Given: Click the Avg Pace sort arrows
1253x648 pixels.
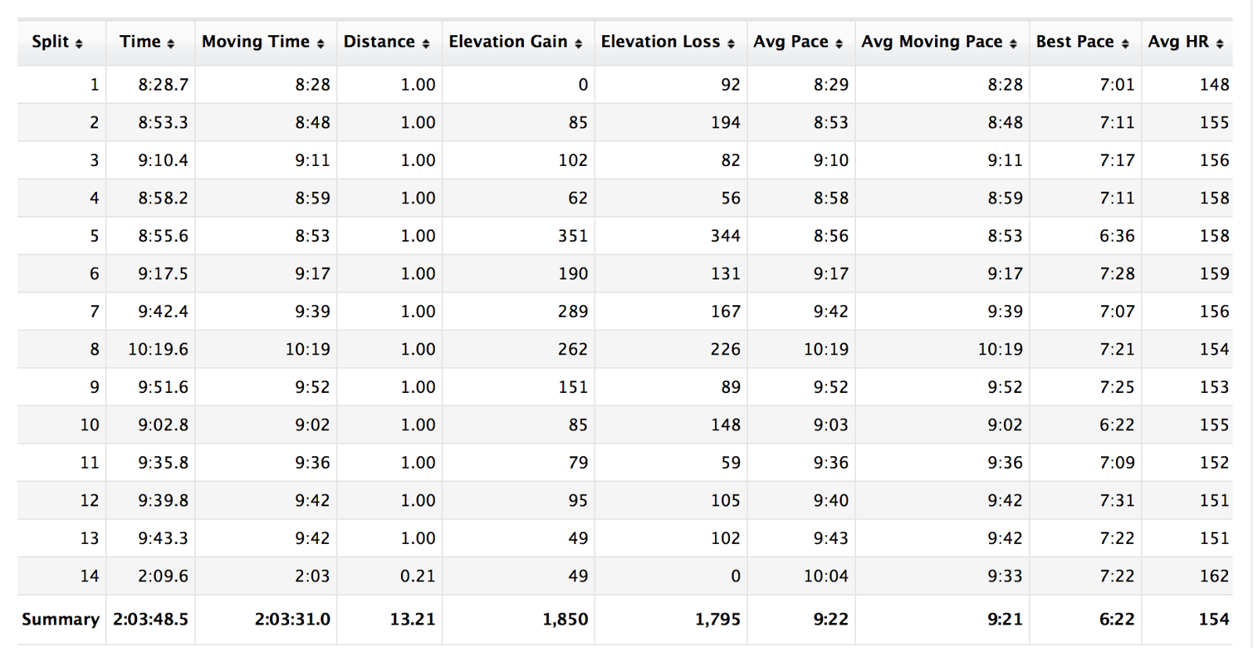Looking at the screenshot, I should [840, 44].
